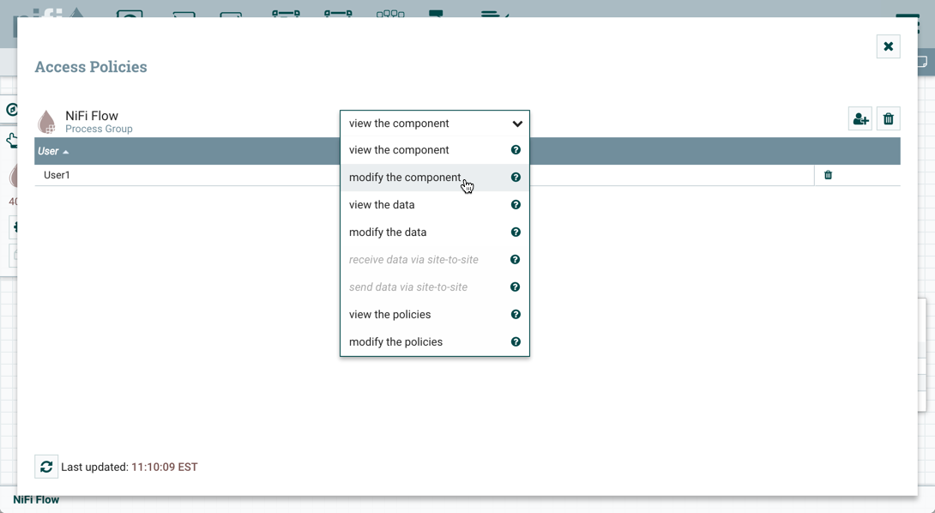Click the help icon next to modify the policies
Screen dimensions: 935x513
[x=515, y=341]
